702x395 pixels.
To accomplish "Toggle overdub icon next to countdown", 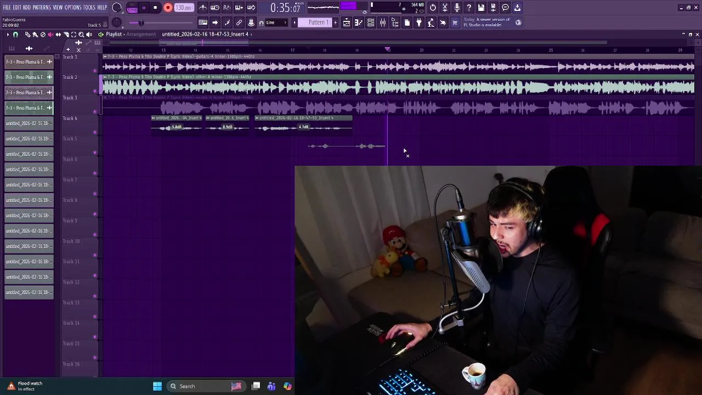I will click(239, 8).
